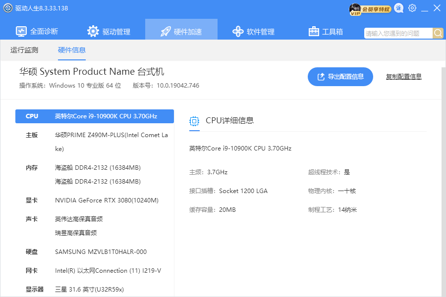Click 主频 3.7GHz value
This screenshot has width=446, height=297.
coord(218,172)
